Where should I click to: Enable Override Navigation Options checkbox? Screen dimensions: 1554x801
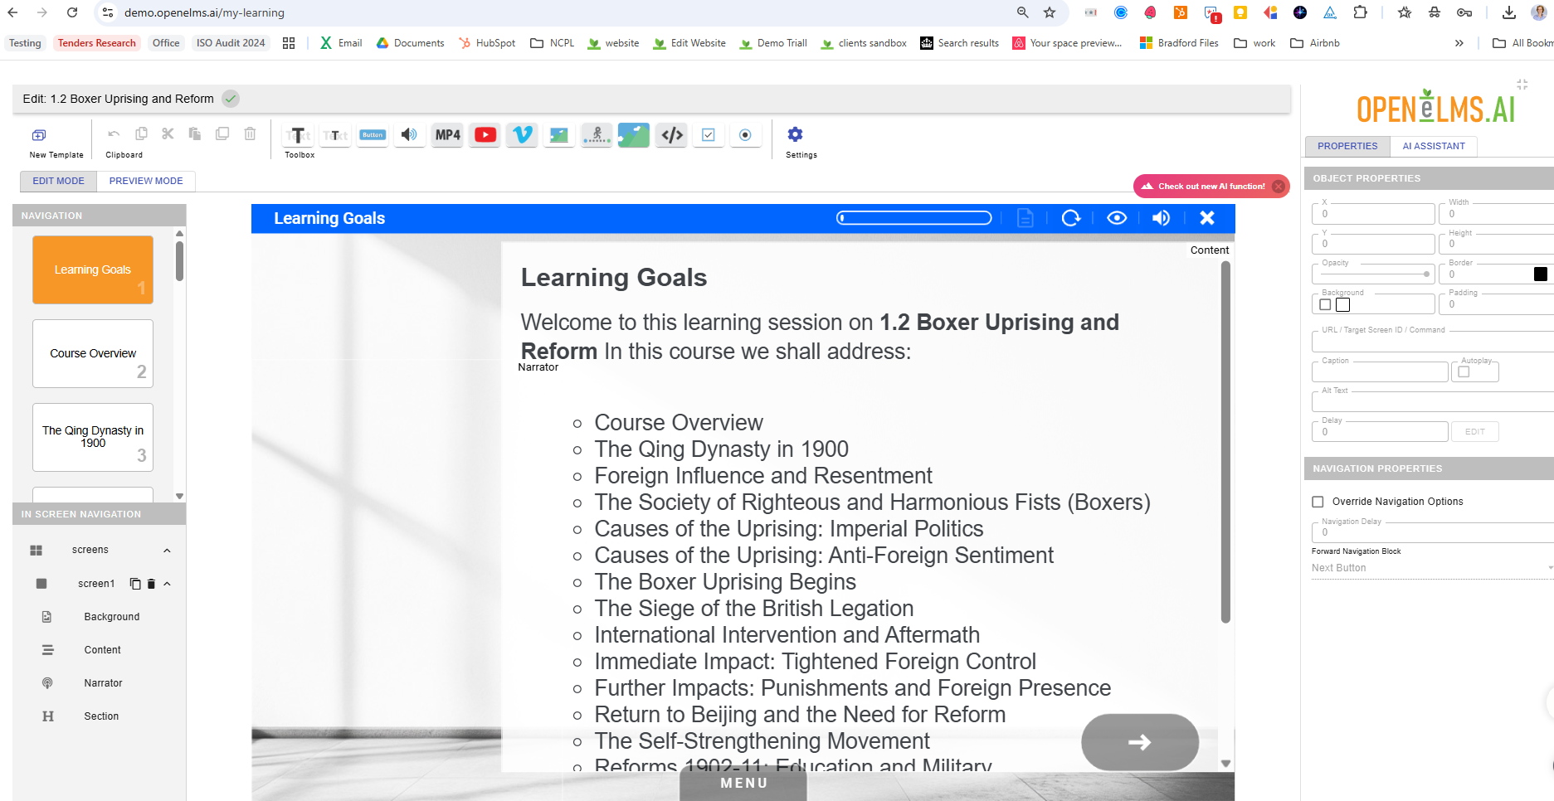[1318, 502]
